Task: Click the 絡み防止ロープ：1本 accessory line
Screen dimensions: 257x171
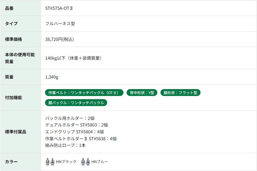Action: point(65,145)
